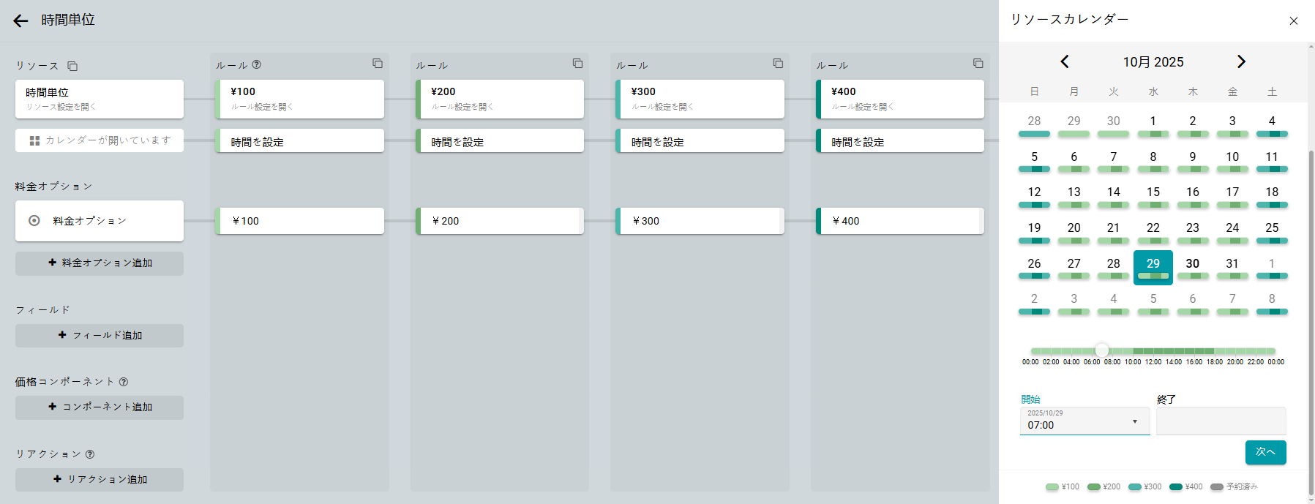This screenshot has height=504, width=1315.
Task: Select the 料金オプション radio button
Action: [34, 220]
